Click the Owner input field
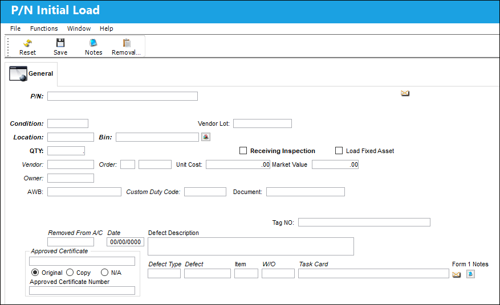This screenshot has height=305, width=500. [x=71, y=178]
